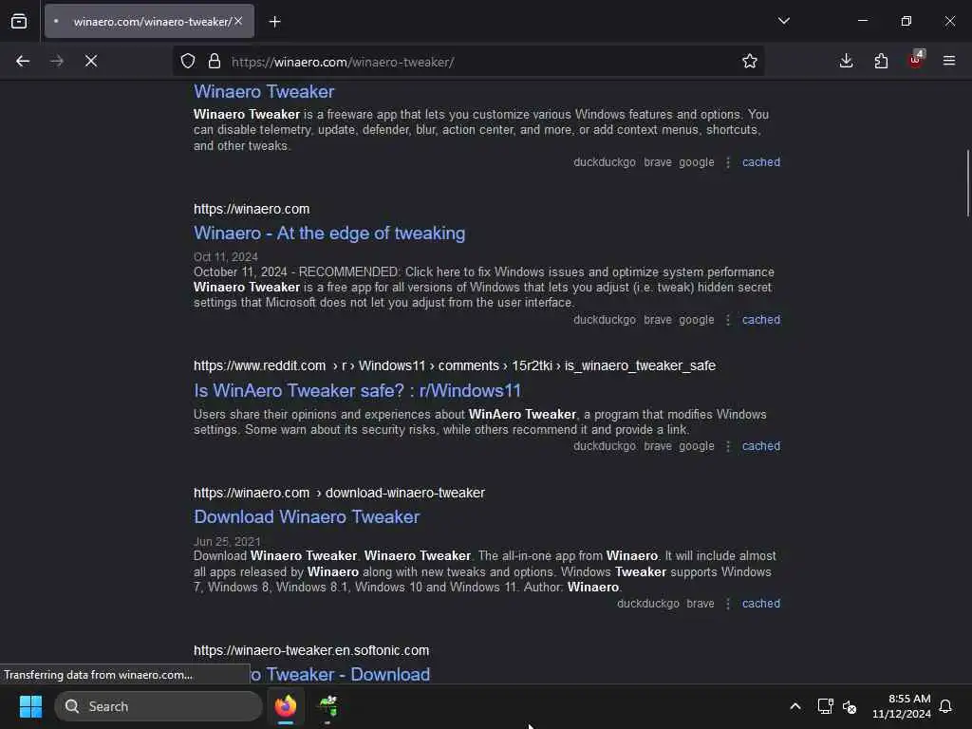Viewport: 972px width, 729px height.
Task: Open the Windows Start menu
Action: coord(30,706)
